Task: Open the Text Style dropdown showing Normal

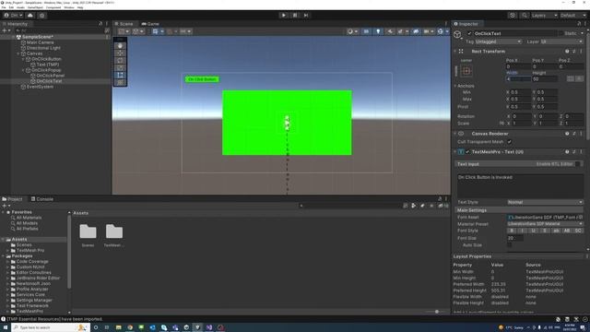Action: click(545, 203)
